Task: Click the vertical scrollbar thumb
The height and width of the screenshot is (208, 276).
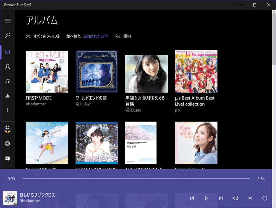Action: coord(274,39)
